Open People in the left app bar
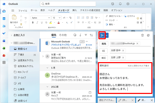Screen dimensions: 155x103 [4, 26]
